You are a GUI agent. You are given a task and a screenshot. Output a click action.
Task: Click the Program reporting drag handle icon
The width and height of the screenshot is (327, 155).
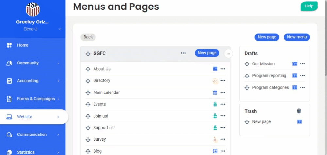pos(247,76)
